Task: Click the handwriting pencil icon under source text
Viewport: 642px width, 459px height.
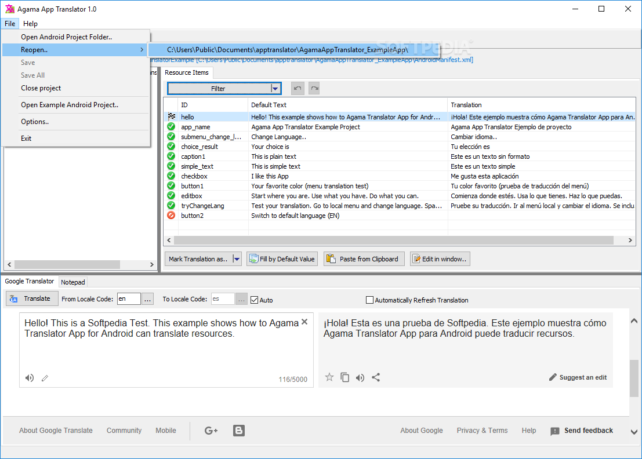Action: click(45, 378)
